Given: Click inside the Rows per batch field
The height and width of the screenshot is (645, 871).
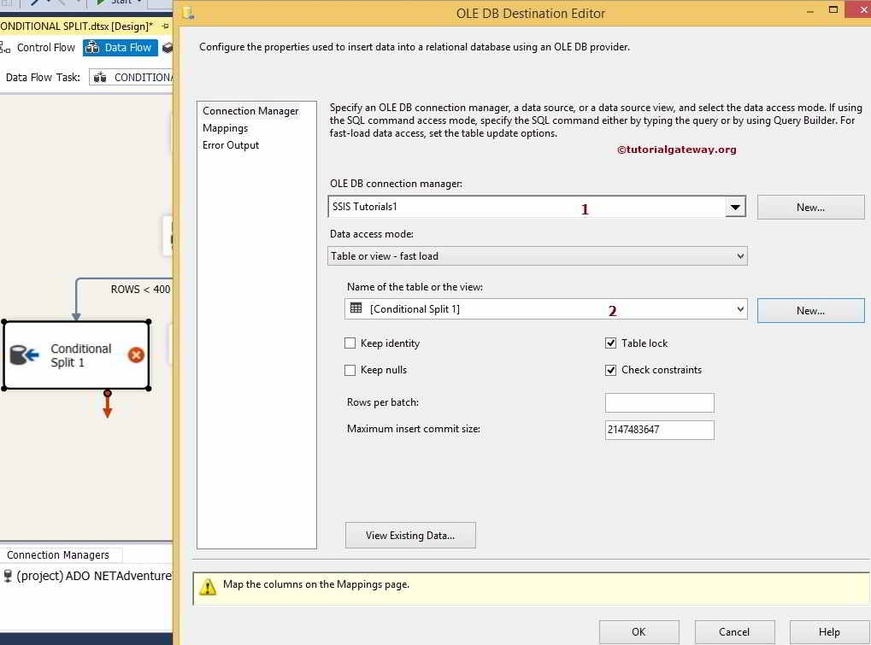Looking at the screenshot, I should pos(658,402).
